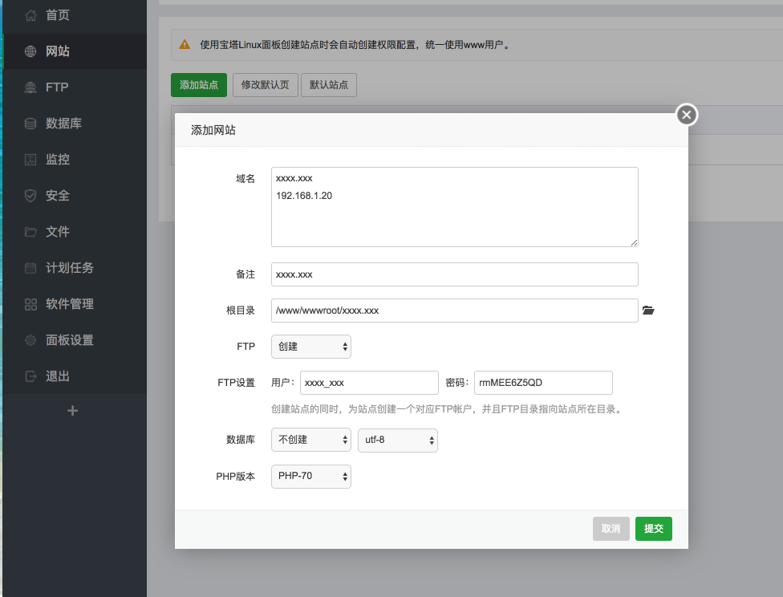Change the charset via the utf-8 dropdown
Image resolution: width=783 pixels, height=597 pixels.
(x=398, y=440)
